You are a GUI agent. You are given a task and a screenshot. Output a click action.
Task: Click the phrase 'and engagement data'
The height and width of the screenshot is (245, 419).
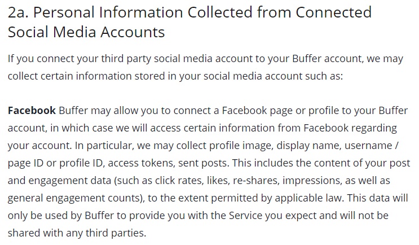[59, 181]
